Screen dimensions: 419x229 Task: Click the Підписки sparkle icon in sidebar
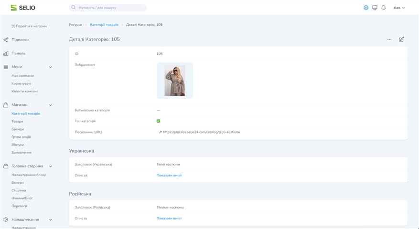[x=6, y=40]
